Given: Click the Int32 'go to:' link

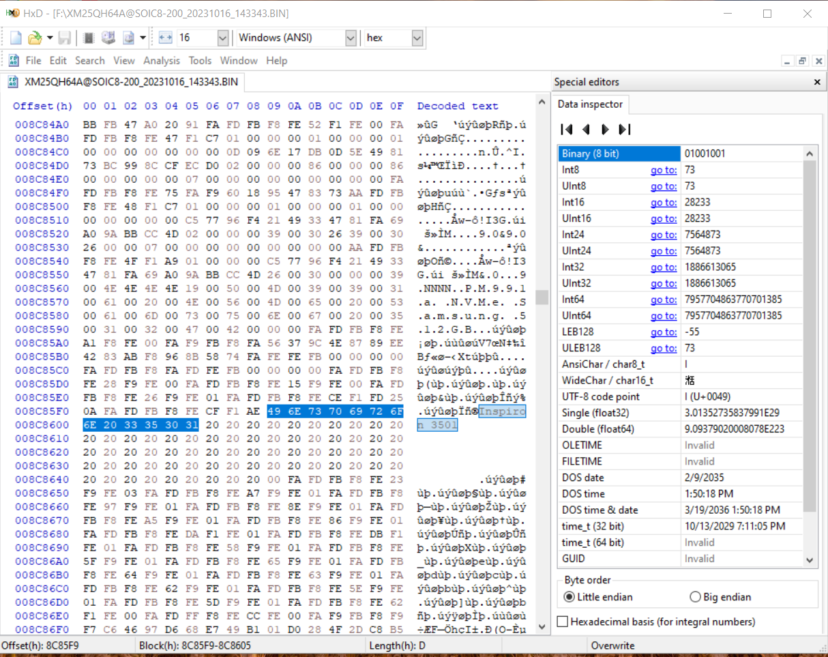Looking at the screenshot, I should click(663, 267).
